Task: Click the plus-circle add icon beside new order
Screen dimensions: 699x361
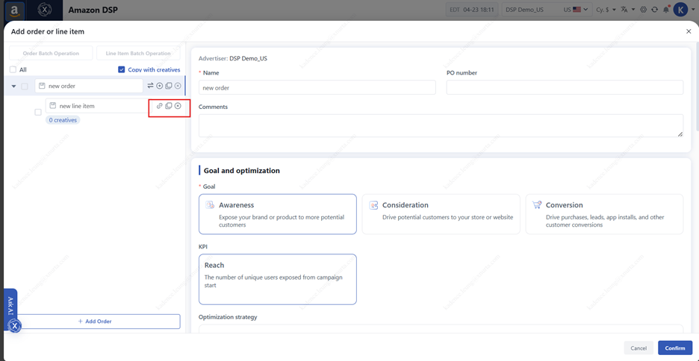Action: tap(160, 86)
